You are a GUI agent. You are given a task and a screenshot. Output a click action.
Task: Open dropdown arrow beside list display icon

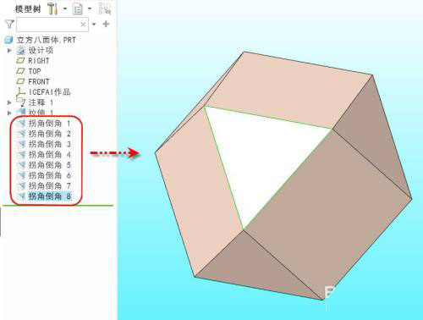click(x=90, y=8)
